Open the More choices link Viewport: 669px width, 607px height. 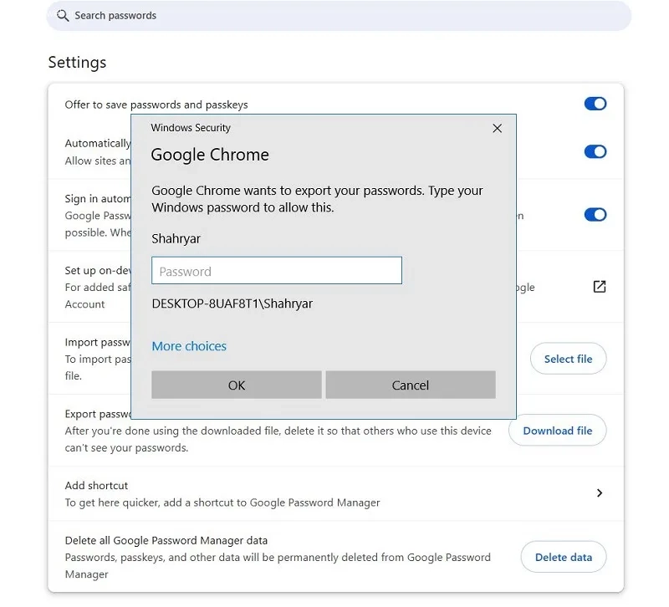[189, 346]
